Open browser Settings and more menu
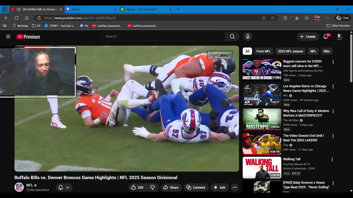 click(328, 18)
